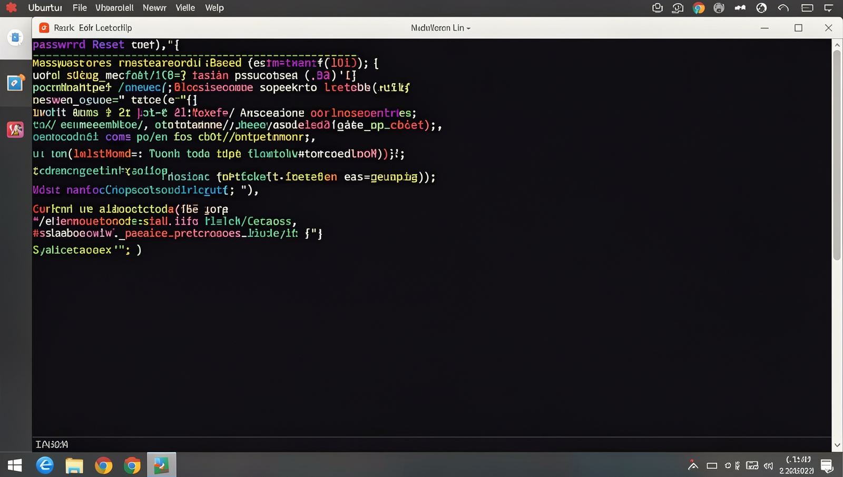
Task: Click the 'passwrrd Reset' line in terminal
Action: pyautogui.click(x=106, y=45)
